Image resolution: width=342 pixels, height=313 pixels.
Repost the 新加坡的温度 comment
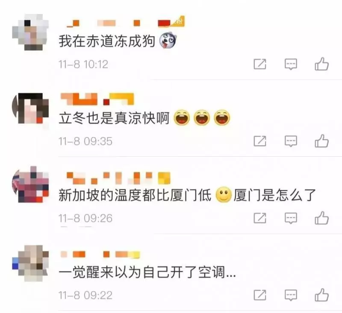(260, 218)
